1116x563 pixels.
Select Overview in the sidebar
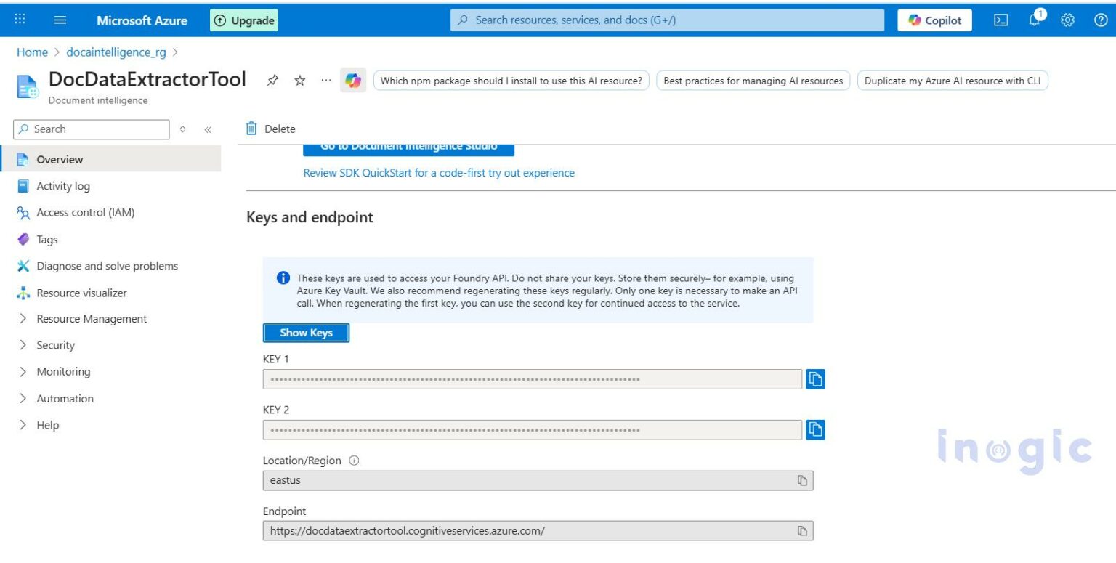point(110,159)
